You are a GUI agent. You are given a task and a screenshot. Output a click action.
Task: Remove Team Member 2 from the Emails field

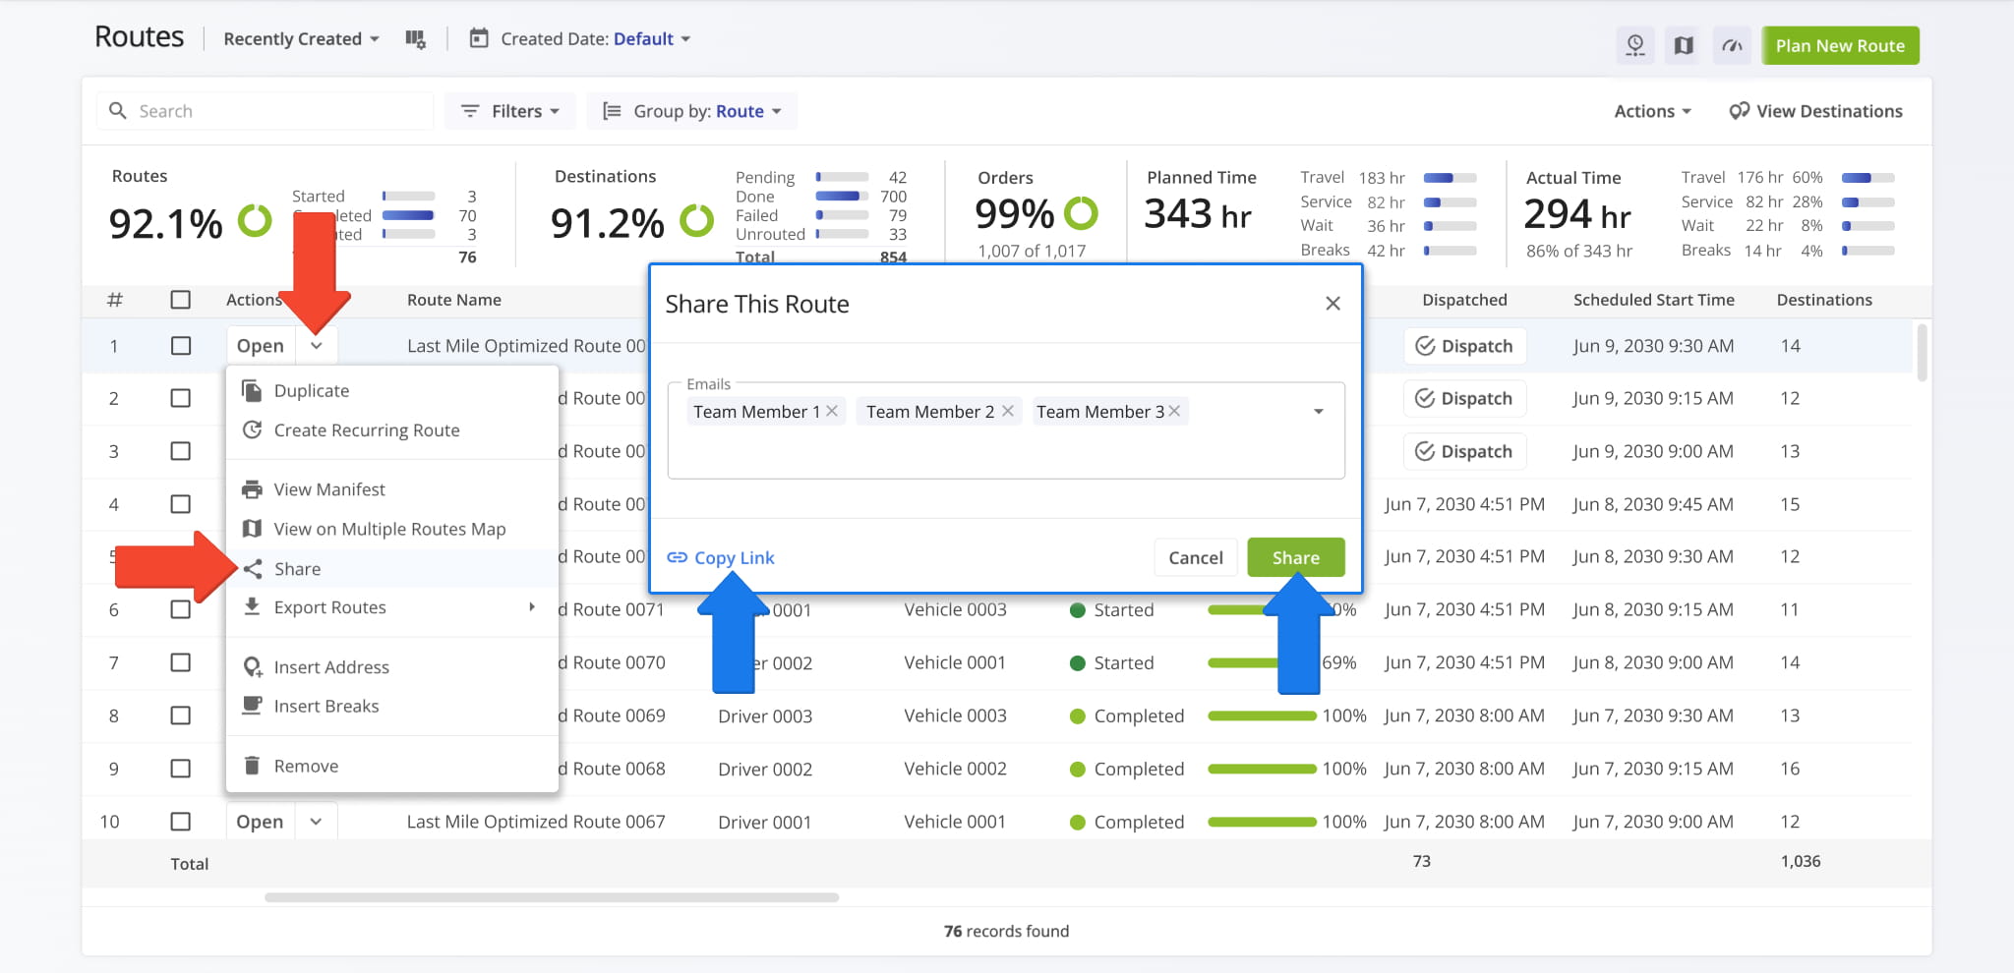1007,411
